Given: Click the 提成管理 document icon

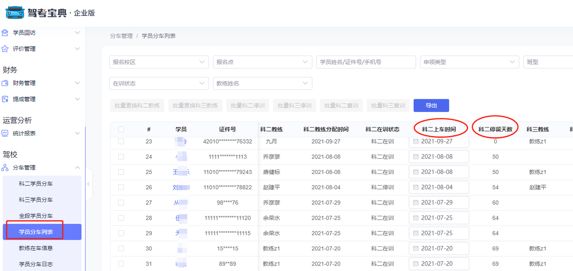Looking at the screenshot, I should click(5, 99).
